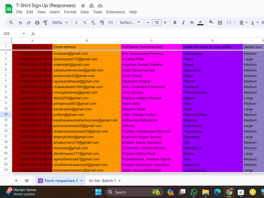Click into the formula bar
The image size is (264, 198).
tap(150, 34)
